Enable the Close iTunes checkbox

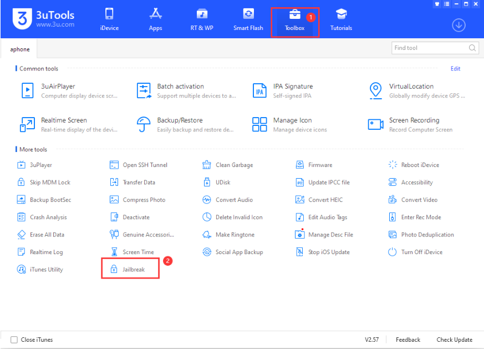tap(14, 340)
